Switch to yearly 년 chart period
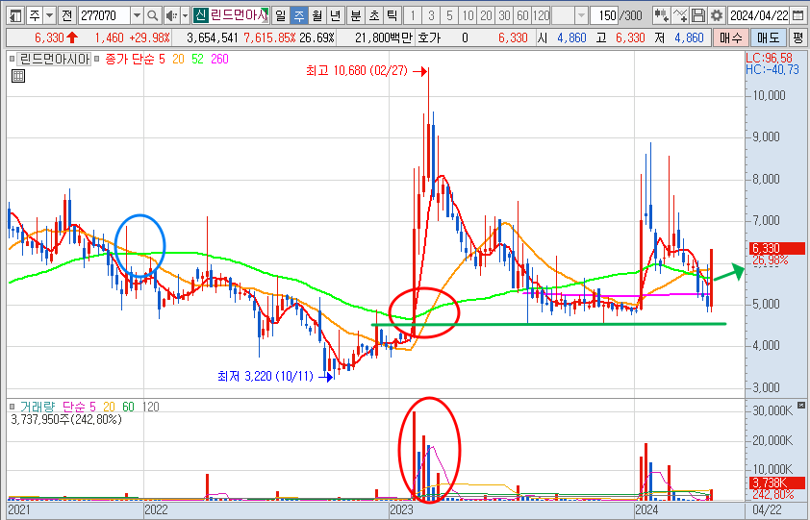 tap(336, 15)
